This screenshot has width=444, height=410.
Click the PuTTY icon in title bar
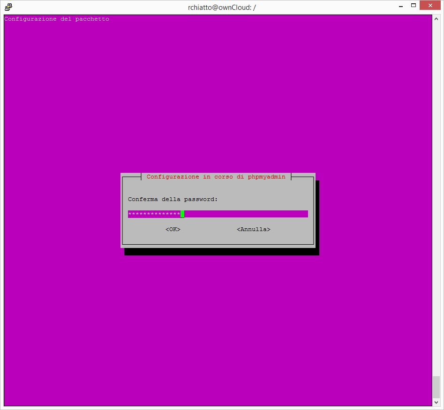coord(8,7)
